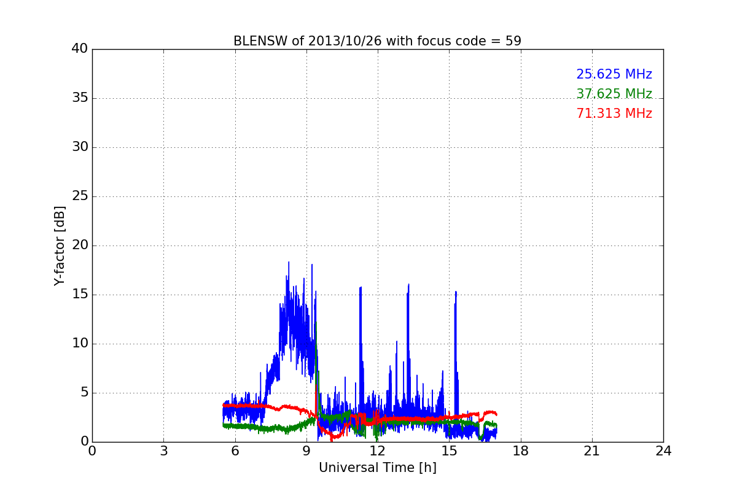The height and width of the screenshot is (491, 737).
Task: Click the x-axis tick label 6
Action: [235, 451]
